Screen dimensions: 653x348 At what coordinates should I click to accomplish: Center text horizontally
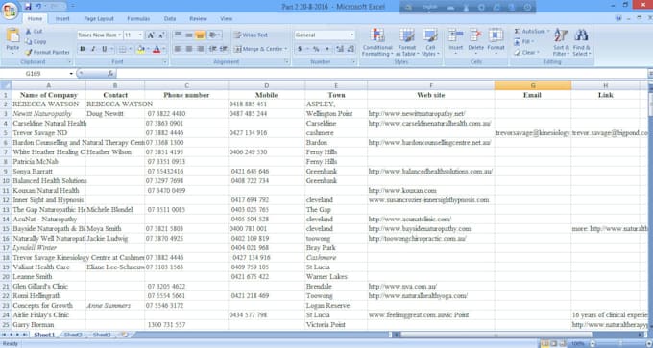pyautogui.click(x=188, y=49)
